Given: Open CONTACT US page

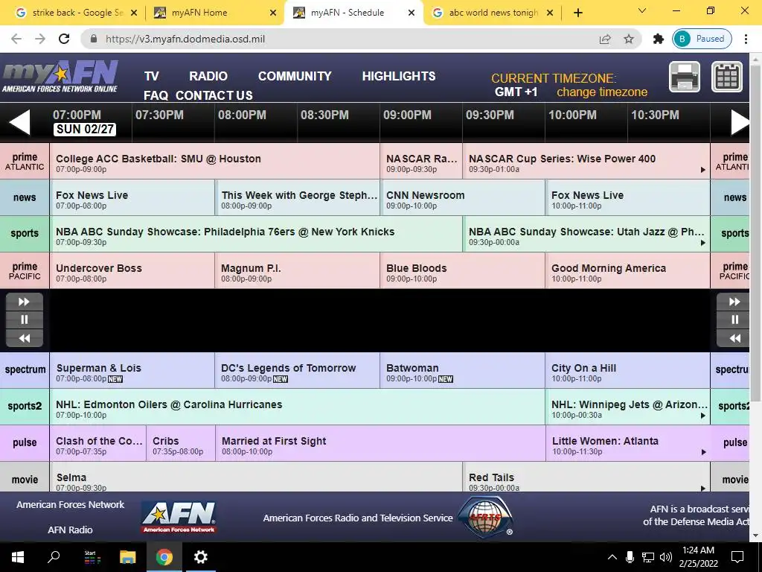Looking at the screenshot, I should coord(214,95).
